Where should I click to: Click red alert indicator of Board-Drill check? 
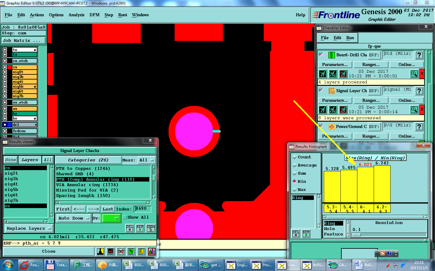pos(422,74)
